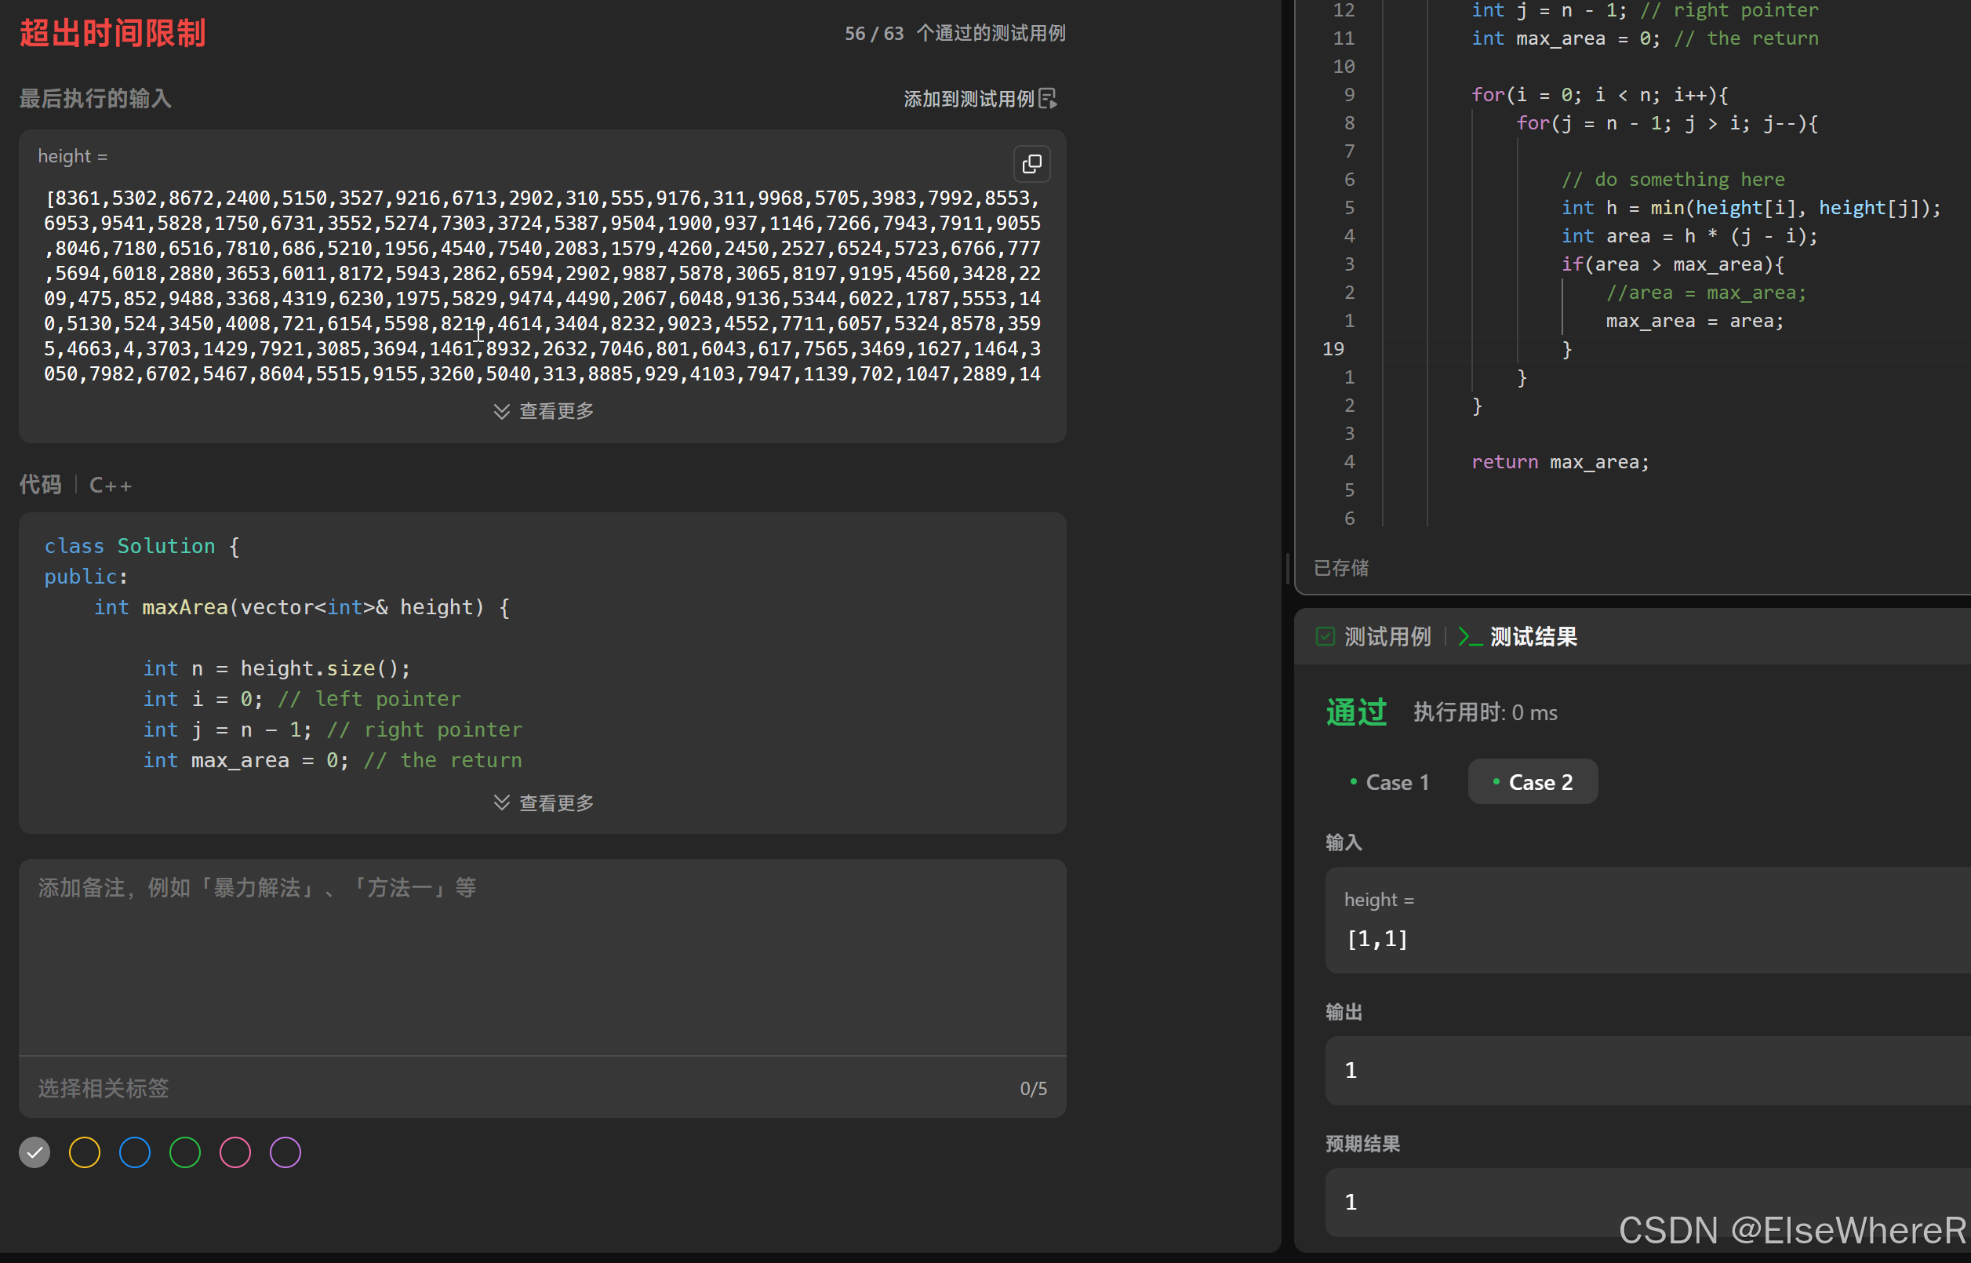Select the yellow color circle

(85, 1152)
